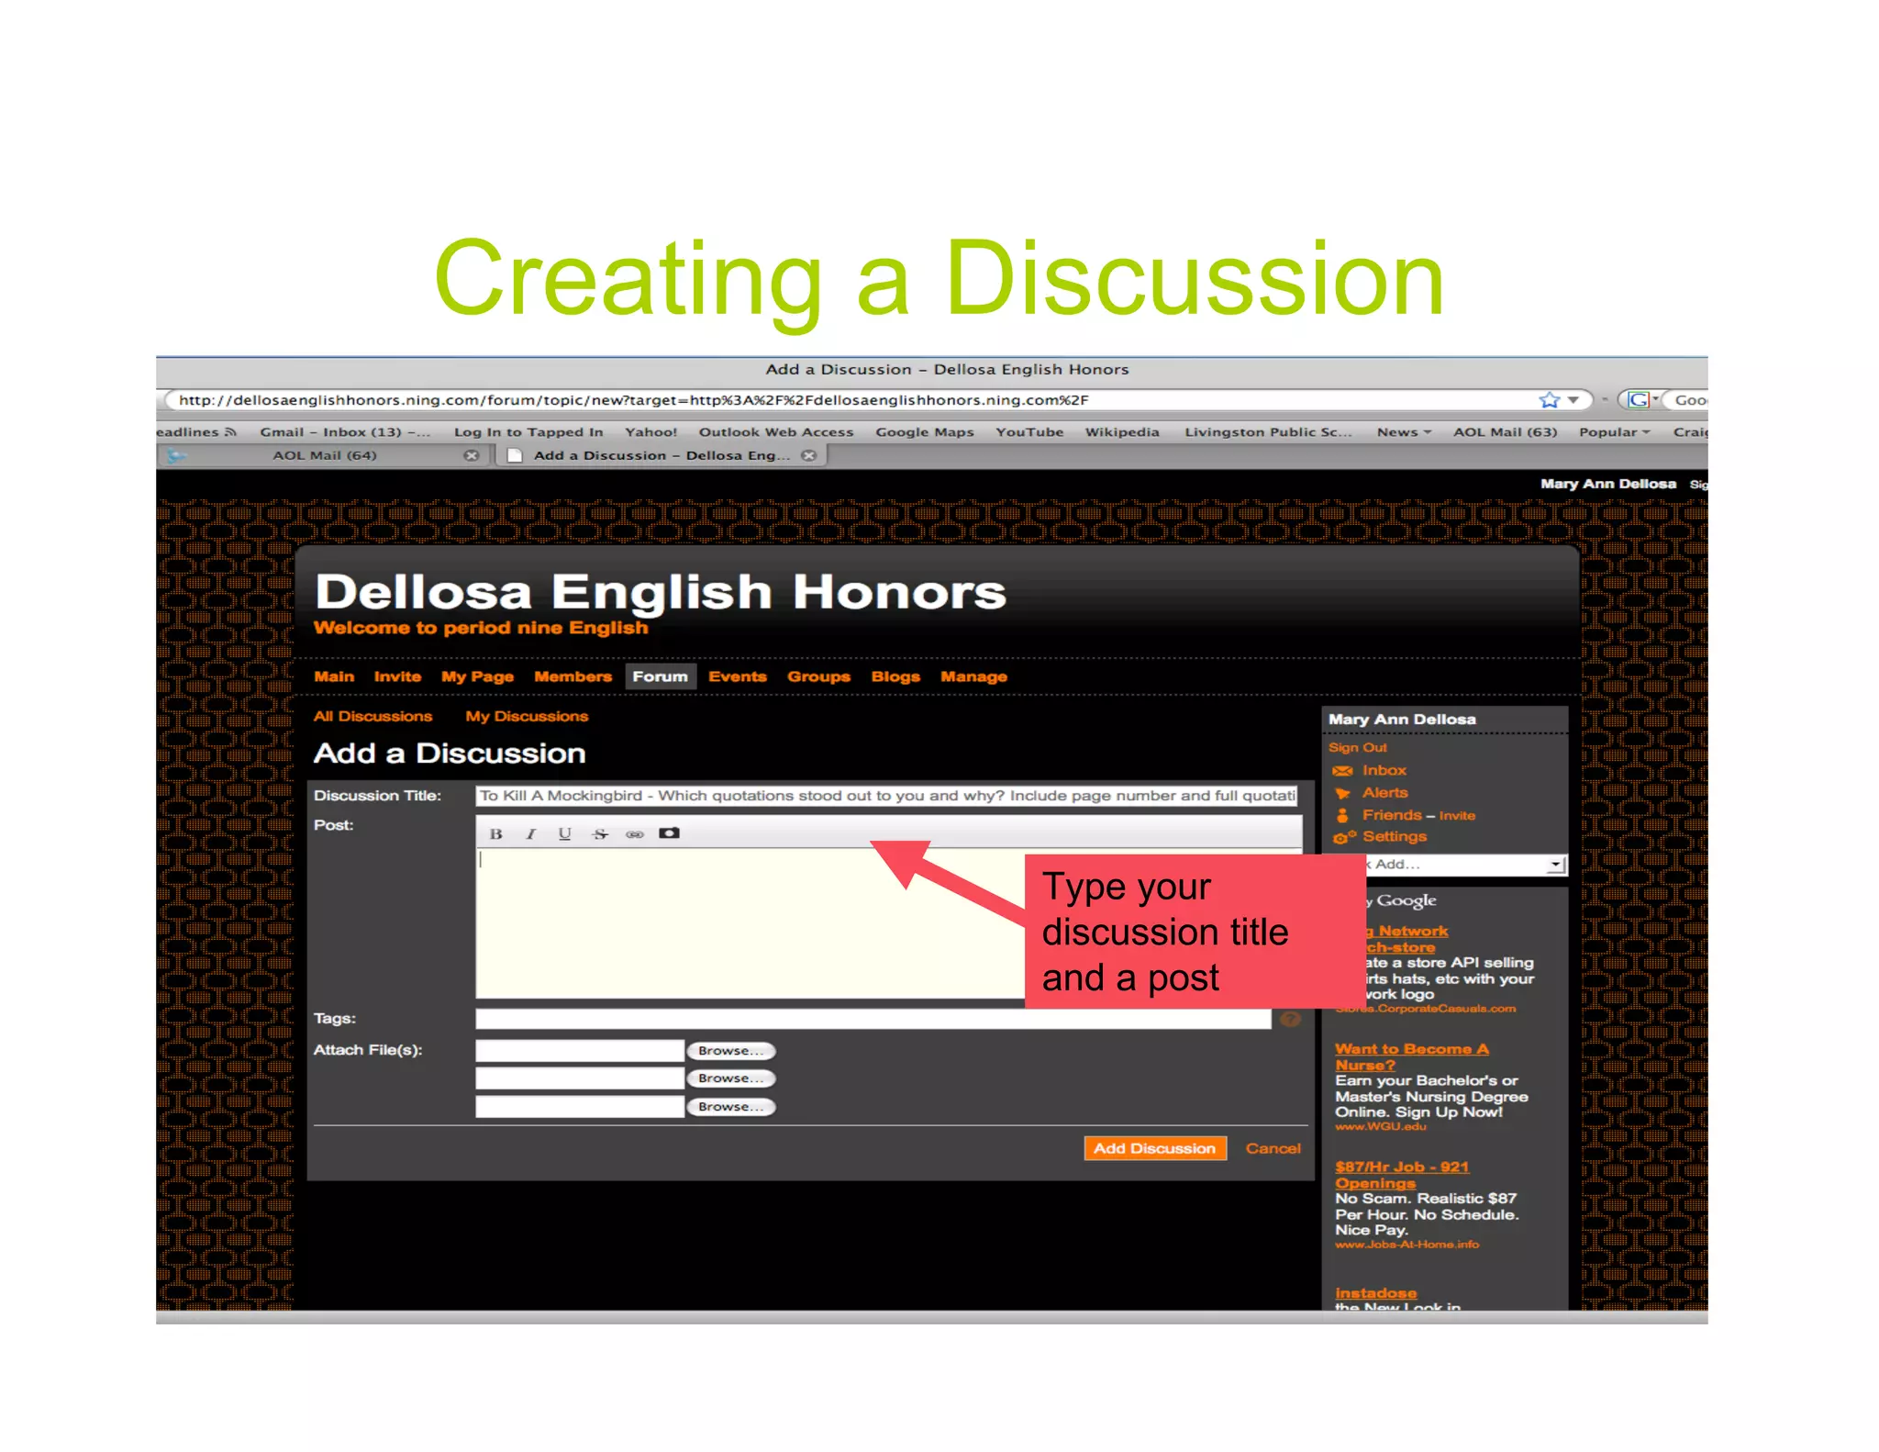Bookmark page with star icon
1879x1452 pixels.
tap(1549, 399)
